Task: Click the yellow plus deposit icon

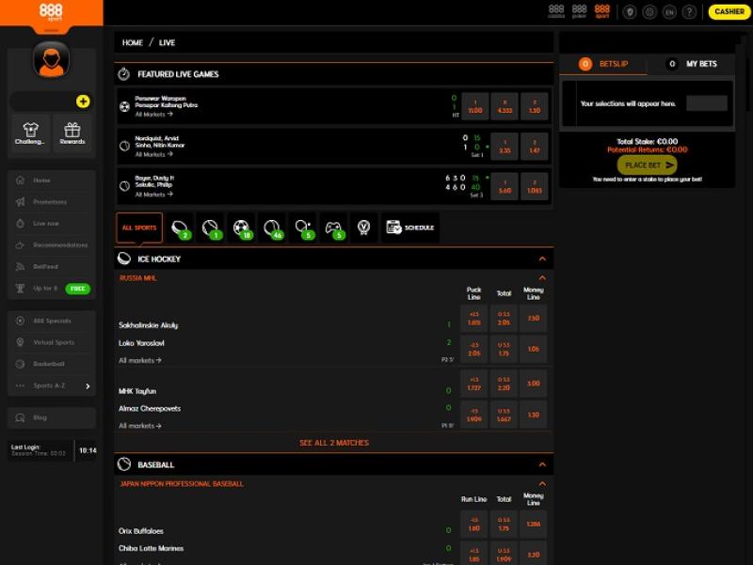Action: 83,102
